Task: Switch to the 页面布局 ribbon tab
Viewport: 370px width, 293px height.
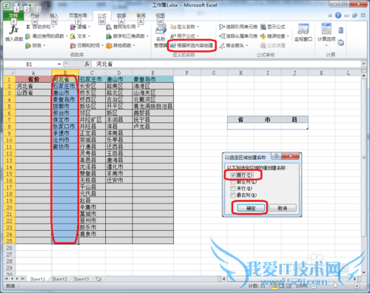Action: click(x=78, y=16)
